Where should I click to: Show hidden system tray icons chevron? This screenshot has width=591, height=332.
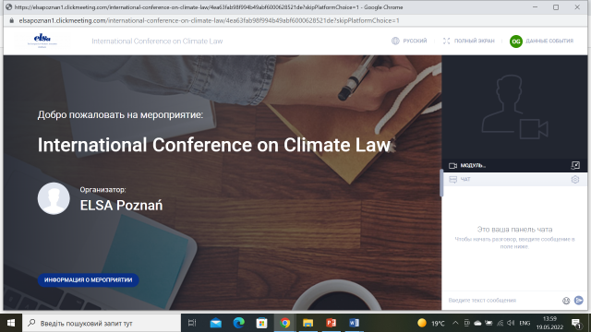pos(455,323)
